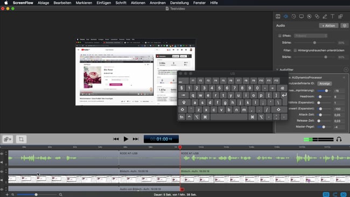The image size is (350, 197).
Task: Mute speaker of Bildsch.-Aufn. video track
Action: (2, 180)
